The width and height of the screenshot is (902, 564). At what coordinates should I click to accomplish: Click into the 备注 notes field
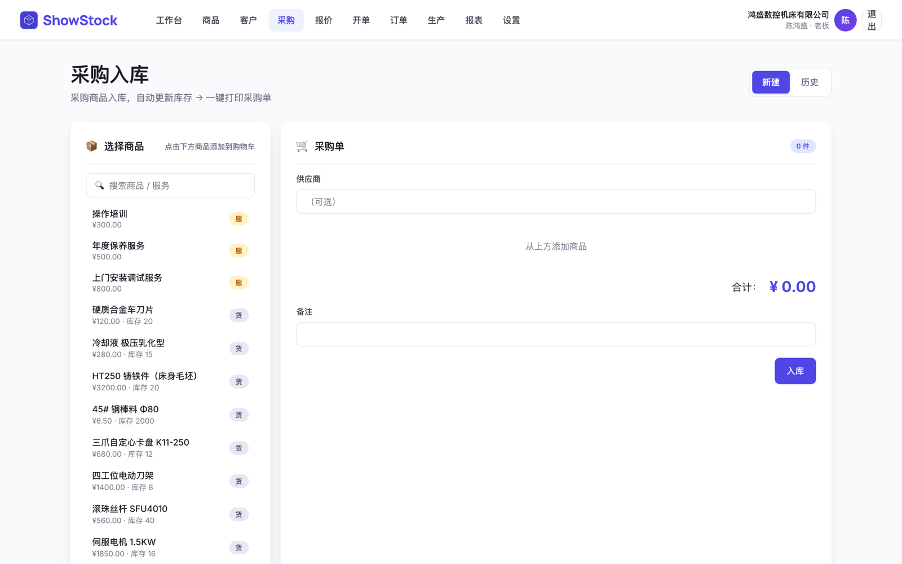[x=556, y=334]
